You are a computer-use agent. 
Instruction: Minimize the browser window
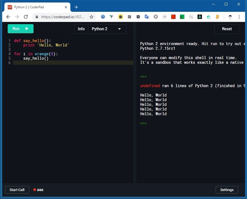tap(213, 4)
